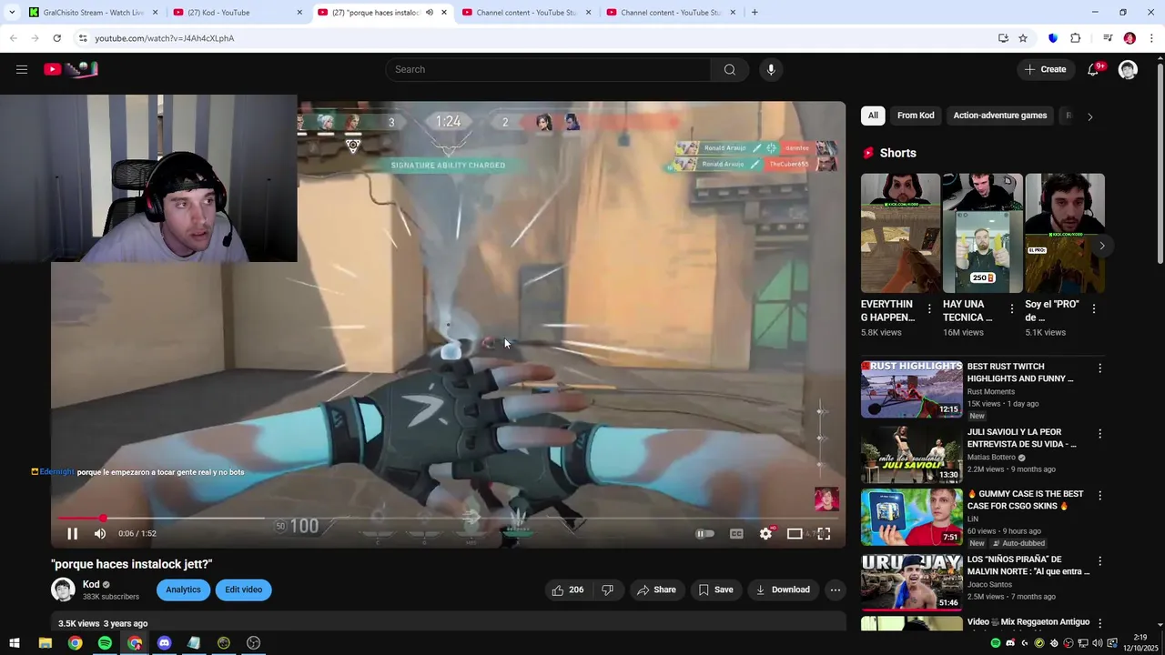Bookmark this page with star icon
1165x655 pixels.
coord(1023,38)
